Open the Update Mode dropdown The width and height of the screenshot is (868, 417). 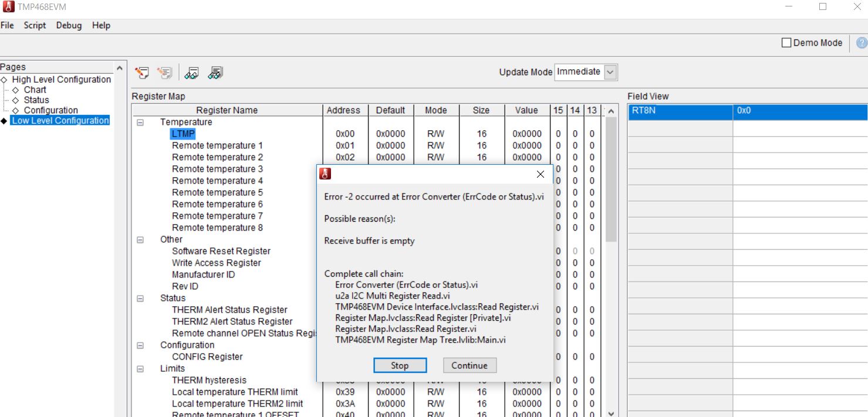click(610, 72)
